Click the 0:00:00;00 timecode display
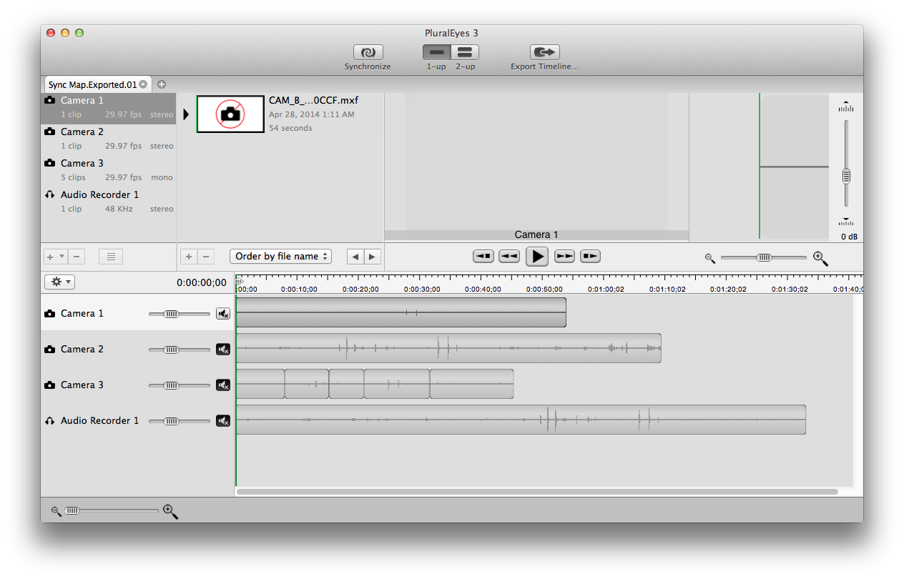 click(202, 282)
